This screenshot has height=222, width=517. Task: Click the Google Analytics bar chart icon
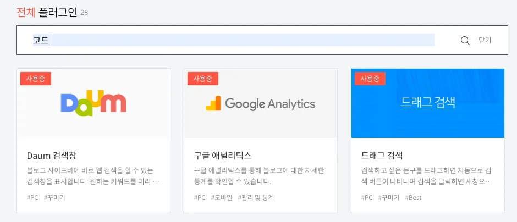[x=213, y=103]
